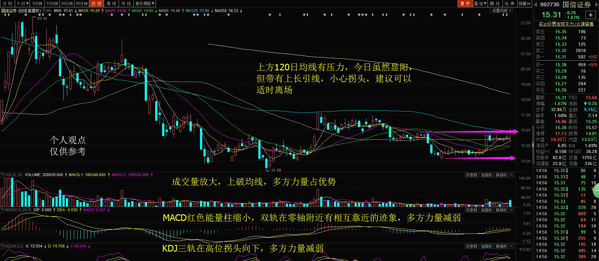Select the 日线 daily chart tab
The height and width of the screenshot is (261, 599).
(x=97, y=3)
